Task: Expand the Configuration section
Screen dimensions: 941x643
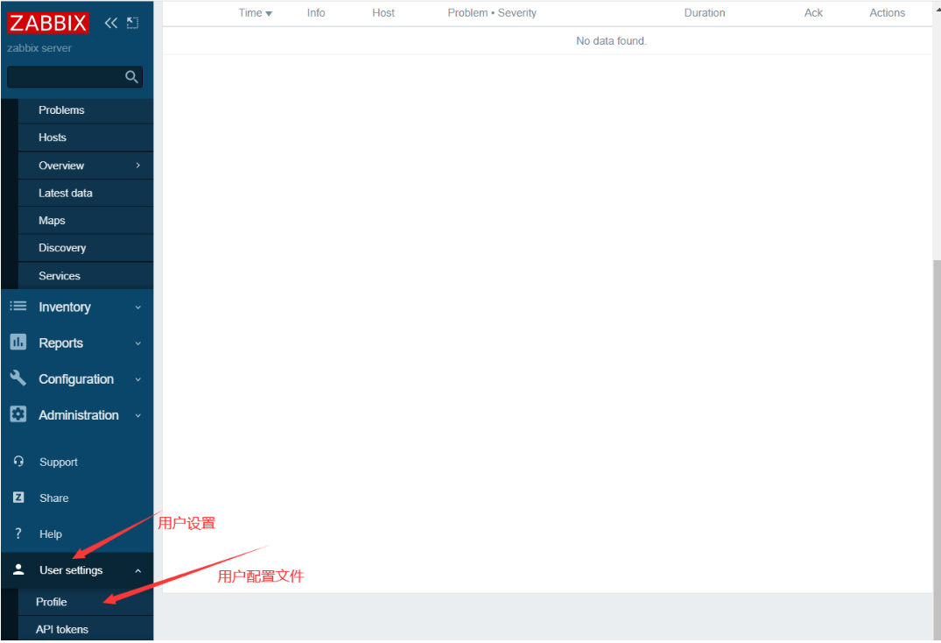Action: click(77, 379)
